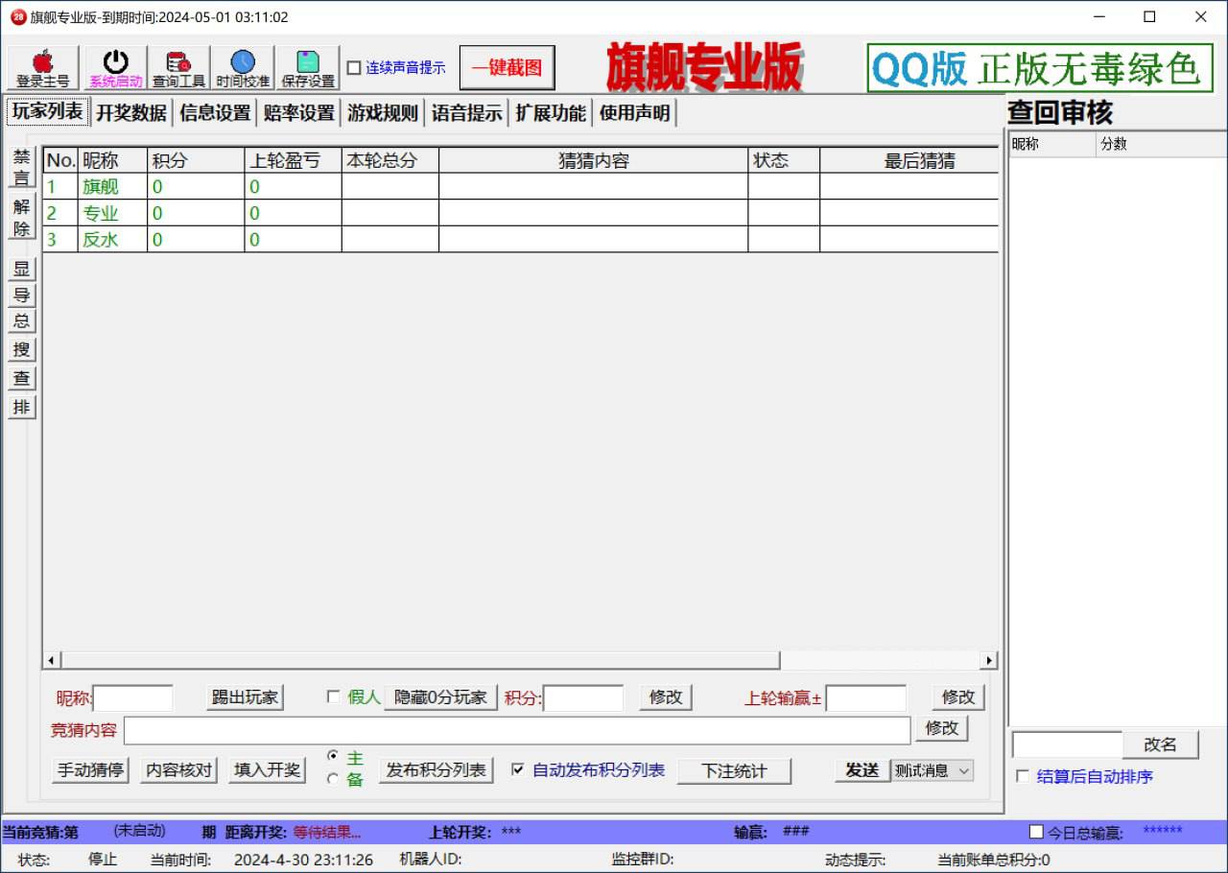Click the horizontal scrollbar left arrow

pos(52,660)
